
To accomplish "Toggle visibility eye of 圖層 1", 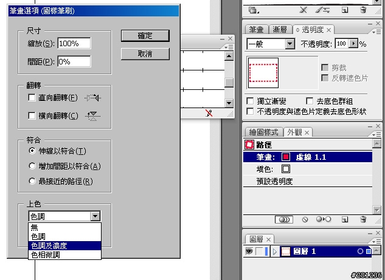I will point(249,251).
